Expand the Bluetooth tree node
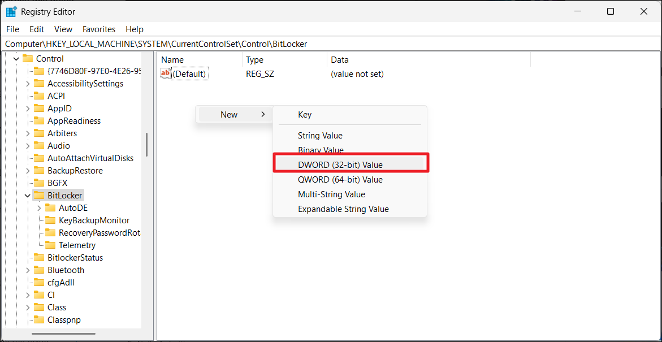 pyautogui.click(x=28, y=270)
